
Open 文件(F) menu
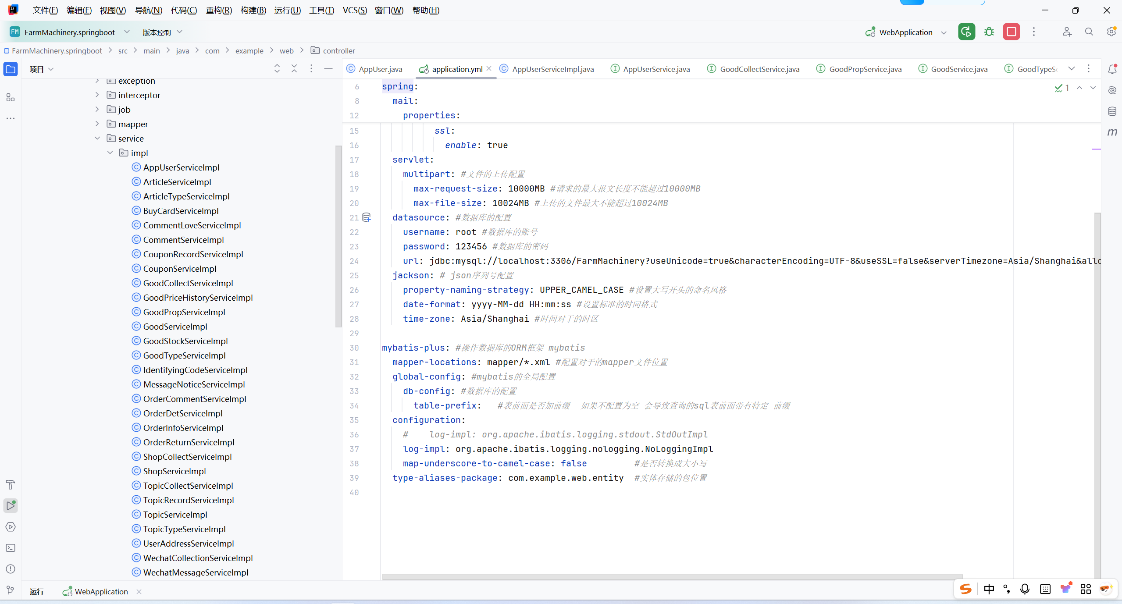[x=45, y=10]
